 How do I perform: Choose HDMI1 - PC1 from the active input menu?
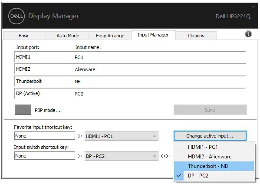click(x=214, y=147)
